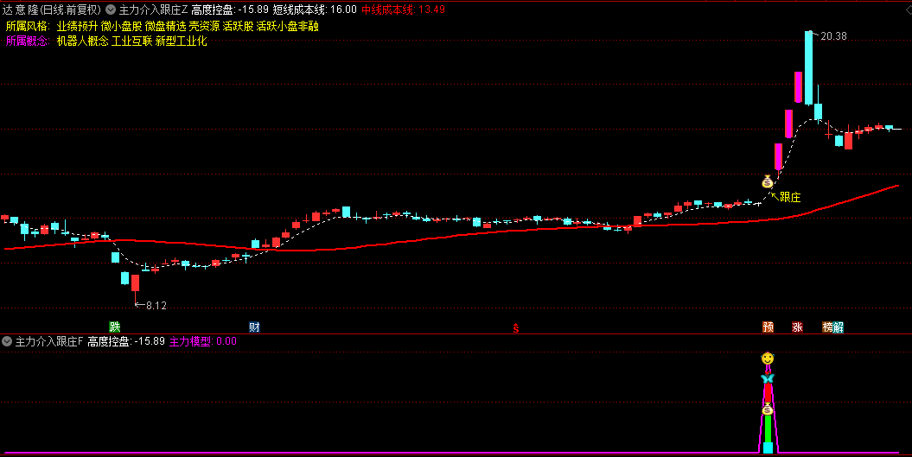Open the 主力介入跟庄Z indicator dropdown arrow
Screen dimensions: 912x457
pyautogui.click(x=111, y=10)
